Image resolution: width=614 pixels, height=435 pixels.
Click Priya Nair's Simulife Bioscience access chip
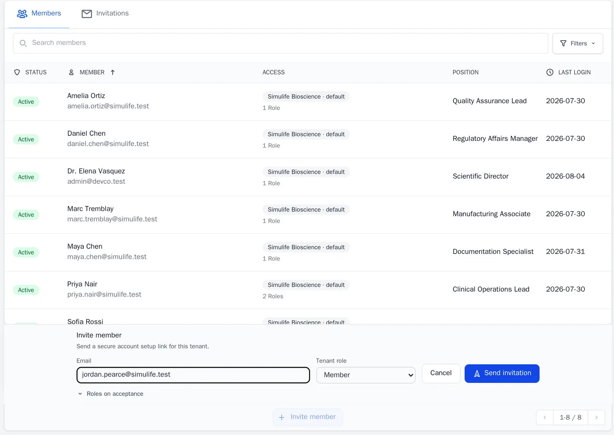coord(306,285)
